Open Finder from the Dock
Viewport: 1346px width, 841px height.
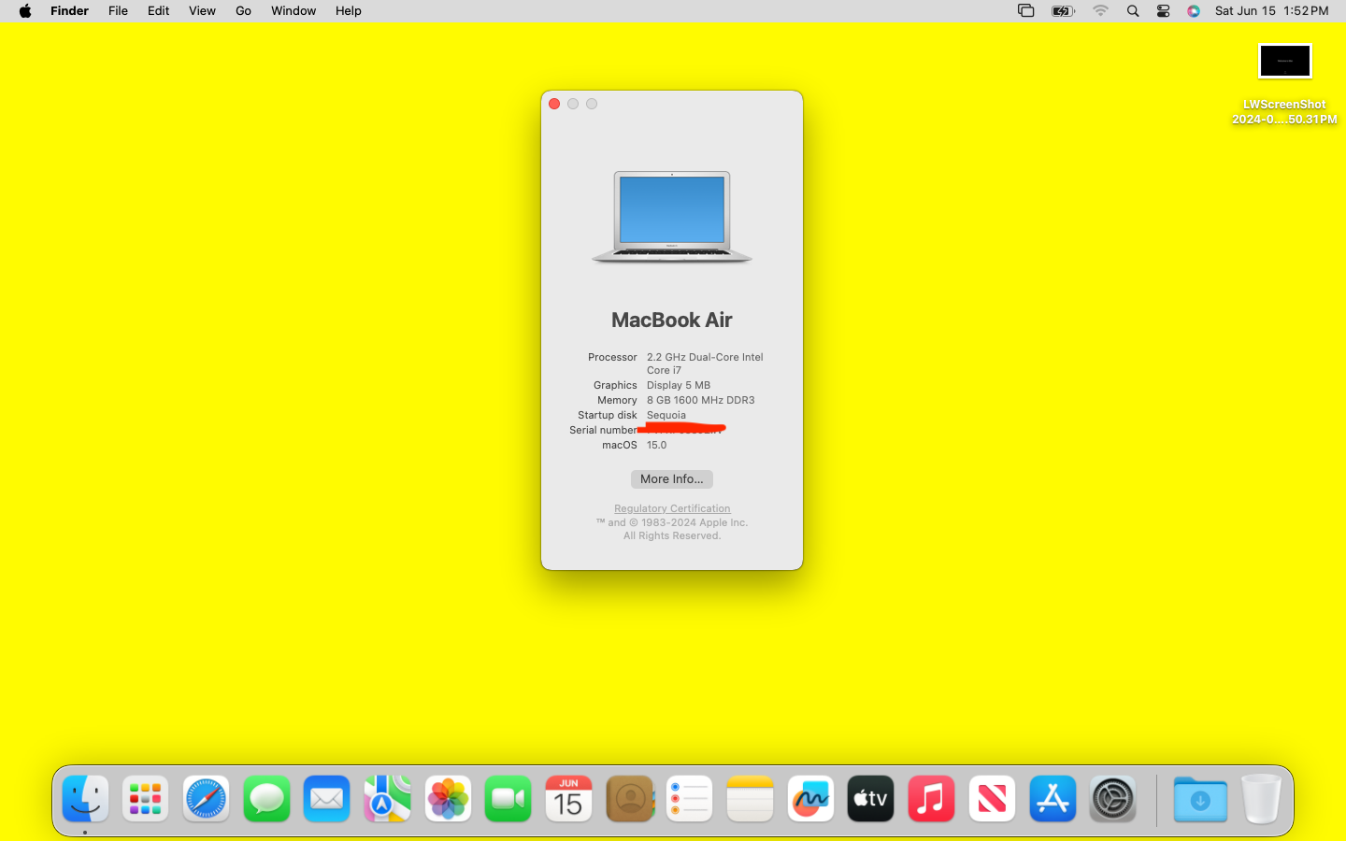(x=85, y=799)
